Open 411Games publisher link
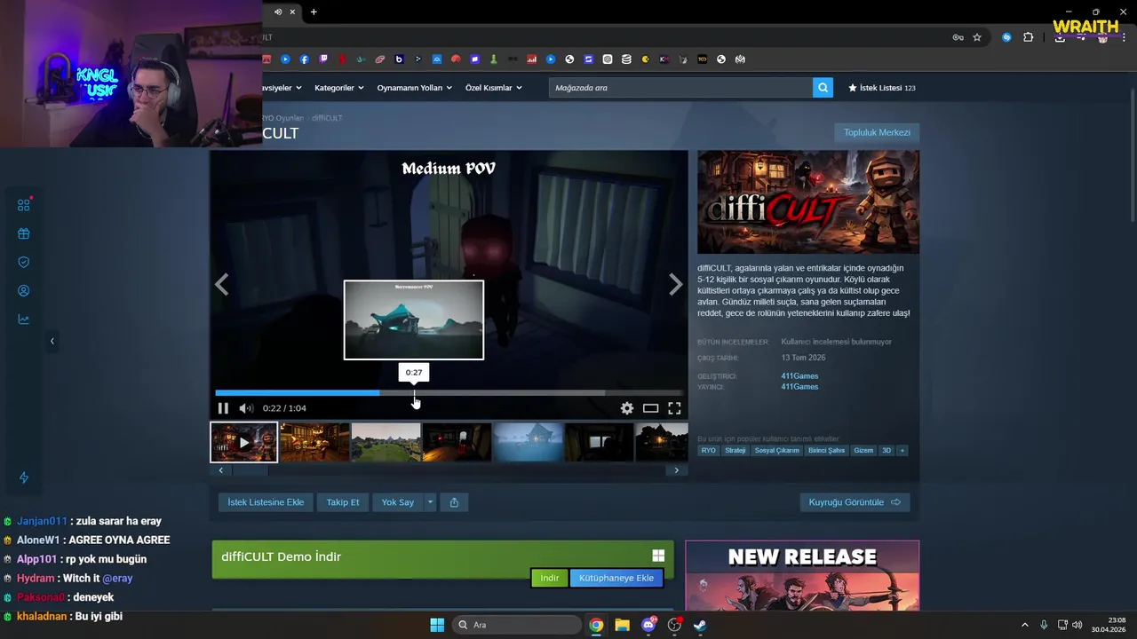Screen dimensions: 1137x639 click(x=799, y=387)
